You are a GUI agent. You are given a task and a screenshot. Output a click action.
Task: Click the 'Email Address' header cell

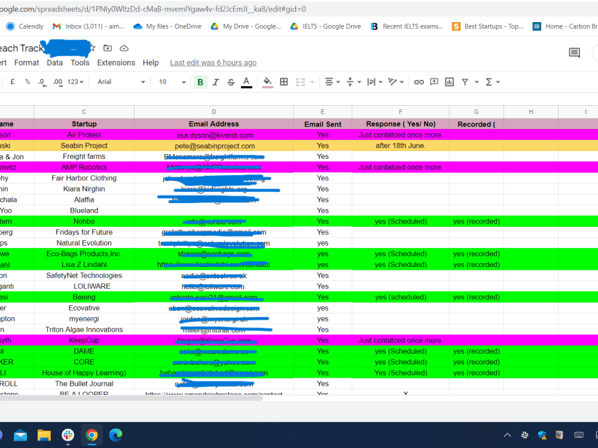(213, 124)
